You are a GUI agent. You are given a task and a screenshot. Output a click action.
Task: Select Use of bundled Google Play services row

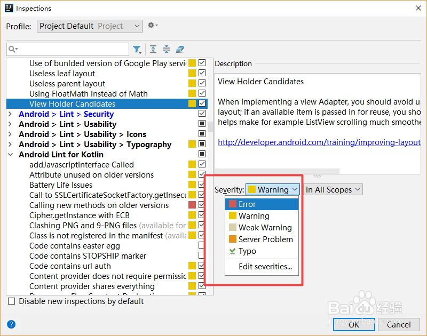pyautogui.click(x=108, y=63)
